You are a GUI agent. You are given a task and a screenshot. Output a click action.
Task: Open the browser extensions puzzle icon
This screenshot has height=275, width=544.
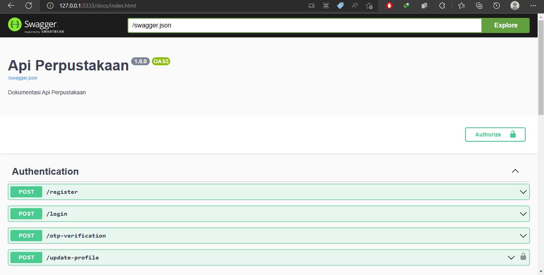point(442,6)
